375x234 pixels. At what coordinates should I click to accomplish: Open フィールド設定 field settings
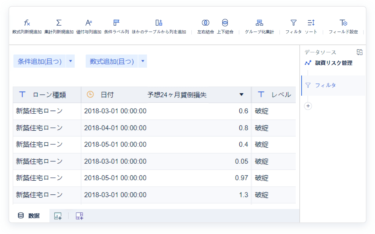(x=343, y=23)
